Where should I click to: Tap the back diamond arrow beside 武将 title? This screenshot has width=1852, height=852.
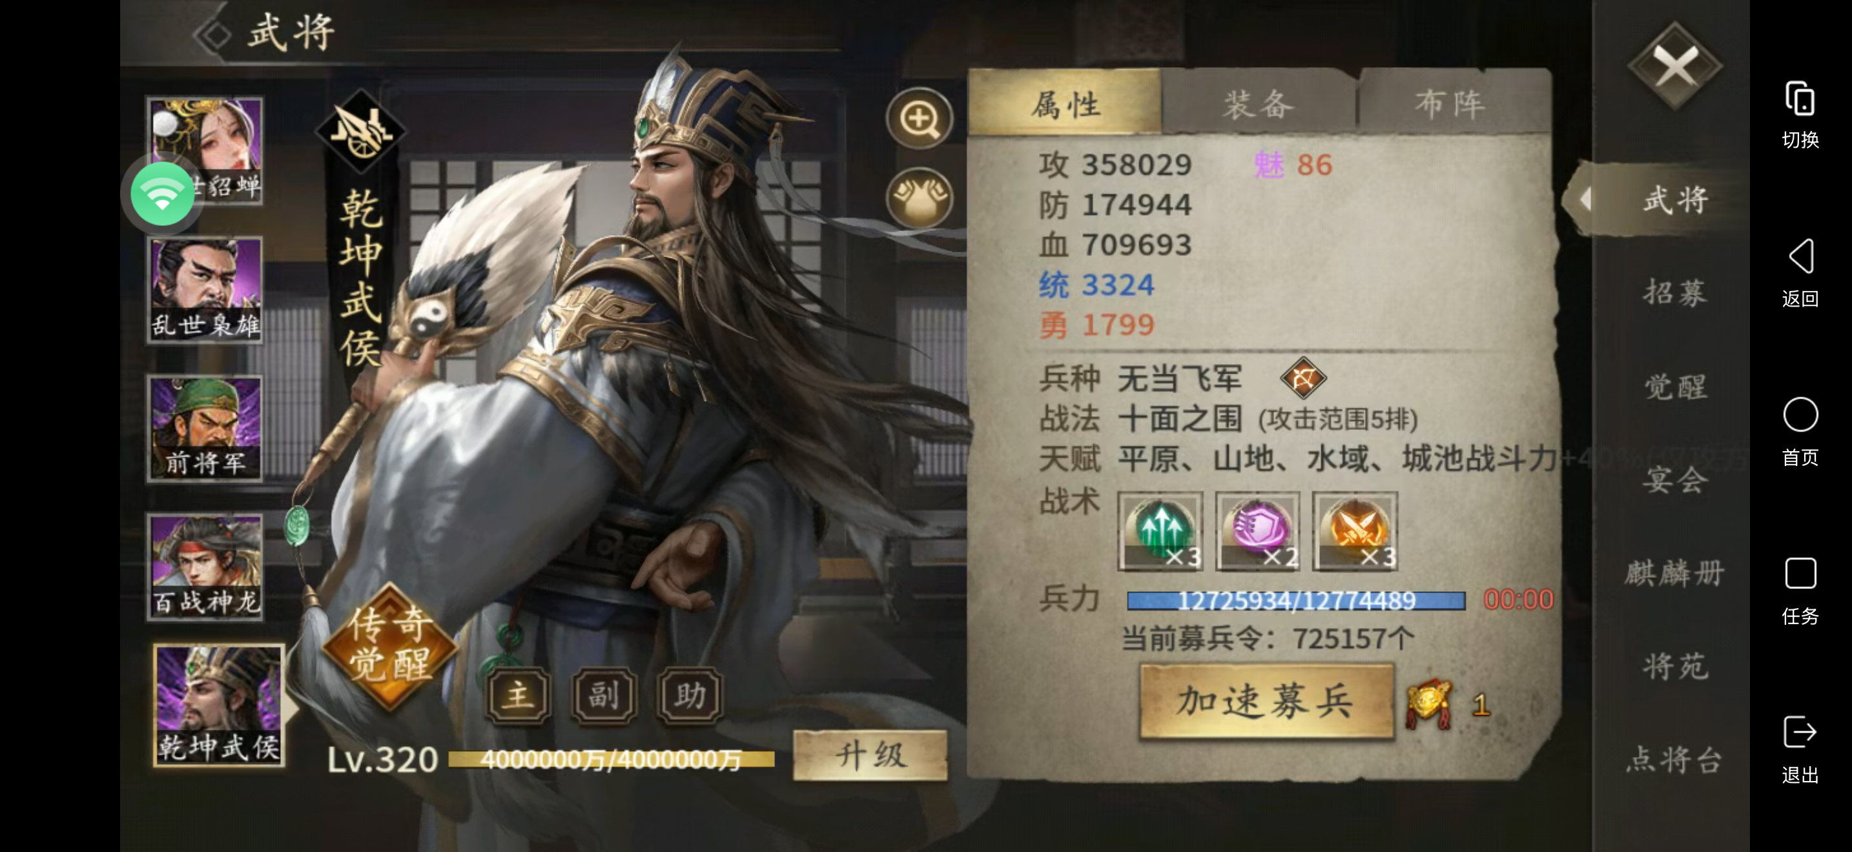(213, 34)
